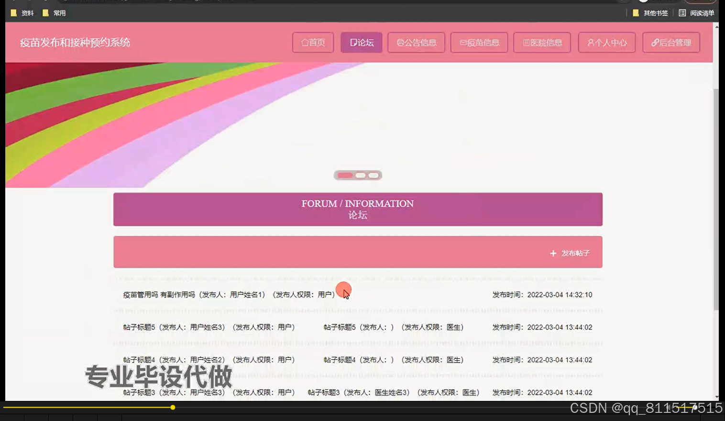This screenshot has width=725, height=421.
Task: Select the home icon on 首页 nav button
Action: coord(304,43)
